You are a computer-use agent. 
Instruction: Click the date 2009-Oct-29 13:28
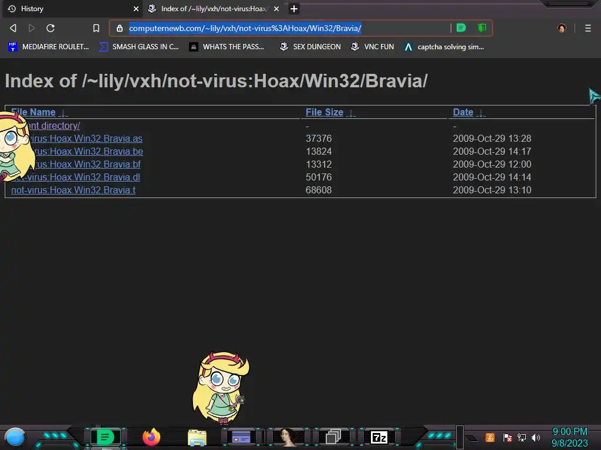click(492, 138)
